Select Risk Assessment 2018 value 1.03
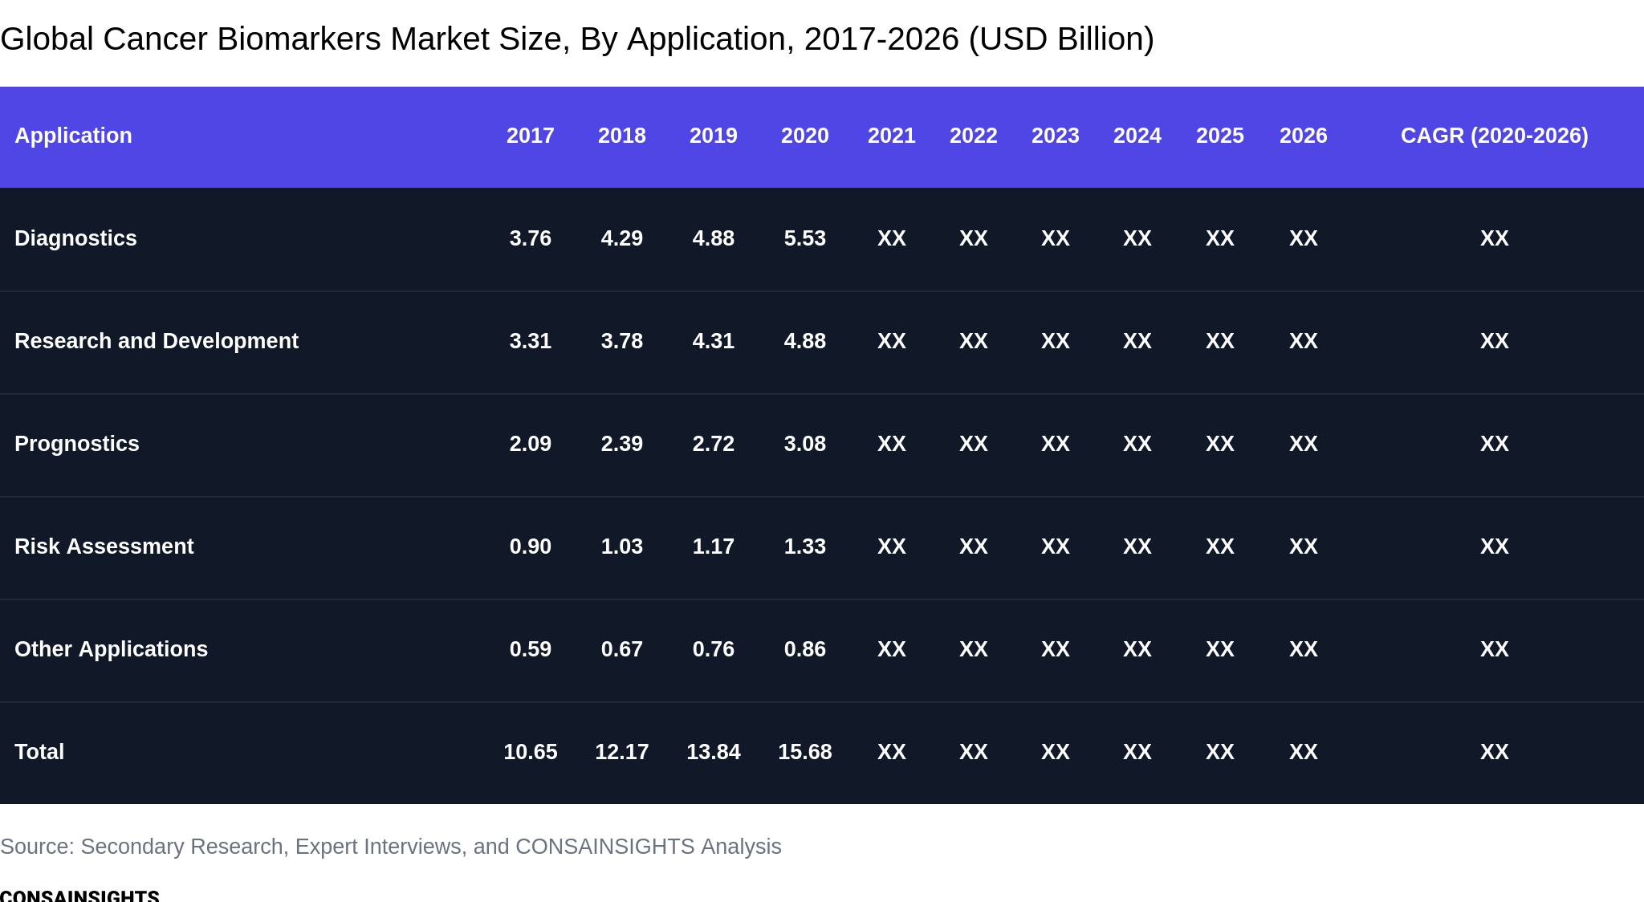This screenshot has height=902, width=1644. [622, 546]
